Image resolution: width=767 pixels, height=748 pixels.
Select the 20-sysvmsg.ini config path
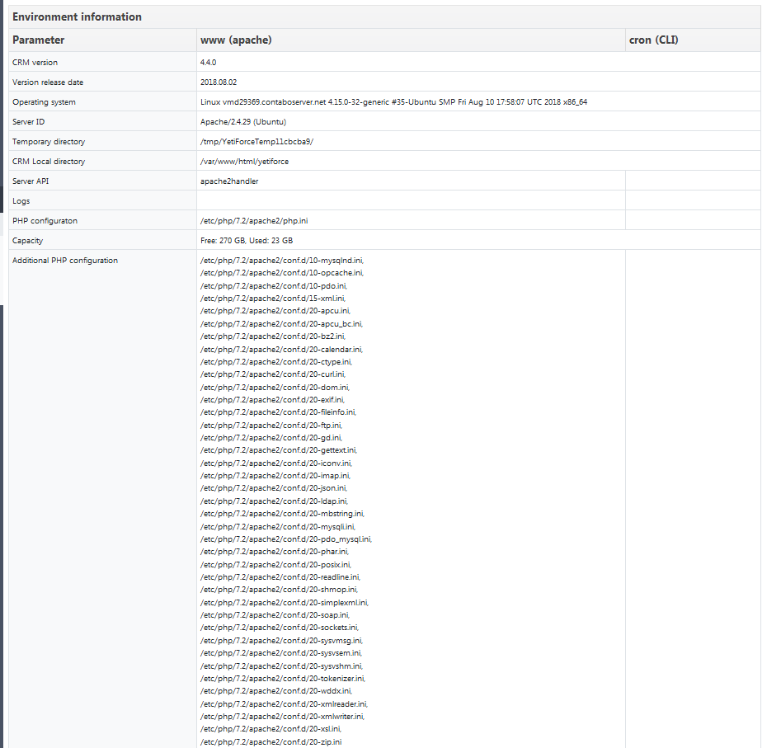click(x=282, y=640)
